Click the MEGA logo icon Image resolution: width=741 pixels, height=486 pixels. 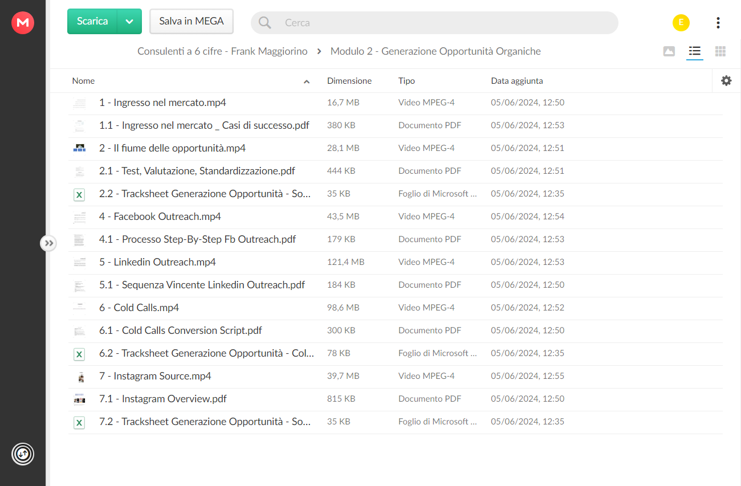[23, 23]
